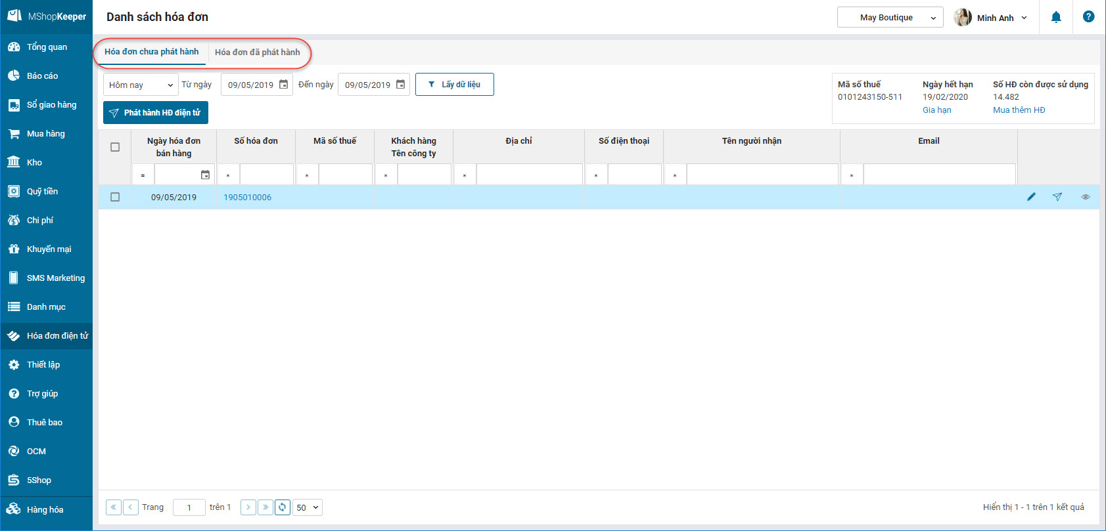Open the OCM sidebar icon
Screen dimensions: 1106x531
point(14,452)
